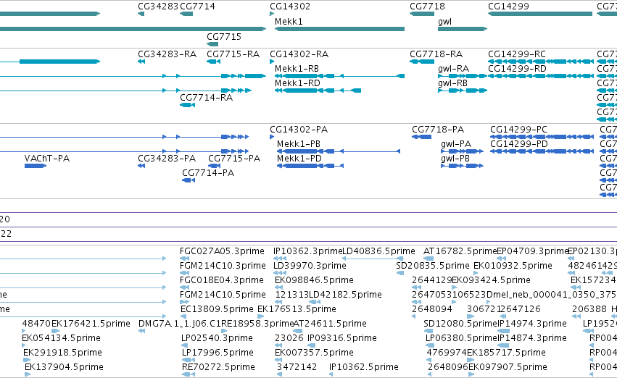Click EST LD42182.5prime
The width and height of the screenshot is (617, 378).
click(x=345, y=295)
